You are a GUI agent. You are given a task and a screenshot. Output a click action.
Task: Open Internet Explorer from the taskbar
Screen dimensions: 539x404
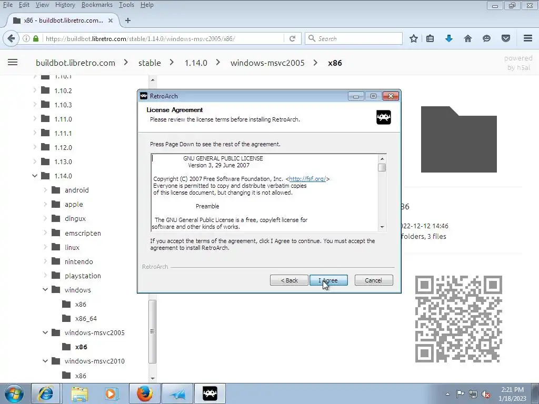[45, 393]
